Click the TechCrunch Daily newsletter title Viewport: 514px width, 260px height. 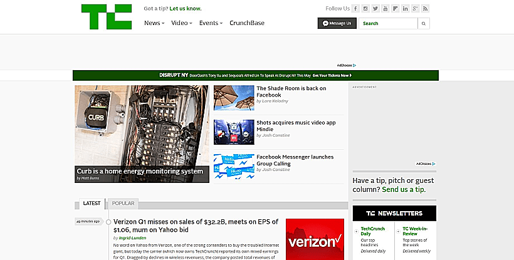click(373, 231)
